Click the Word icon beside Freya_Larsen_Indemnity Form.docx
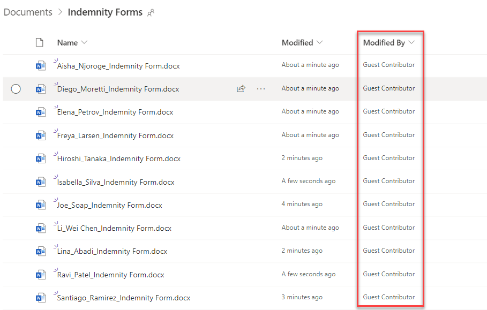This screenshot has height=310, width=487. pos(40,135)
